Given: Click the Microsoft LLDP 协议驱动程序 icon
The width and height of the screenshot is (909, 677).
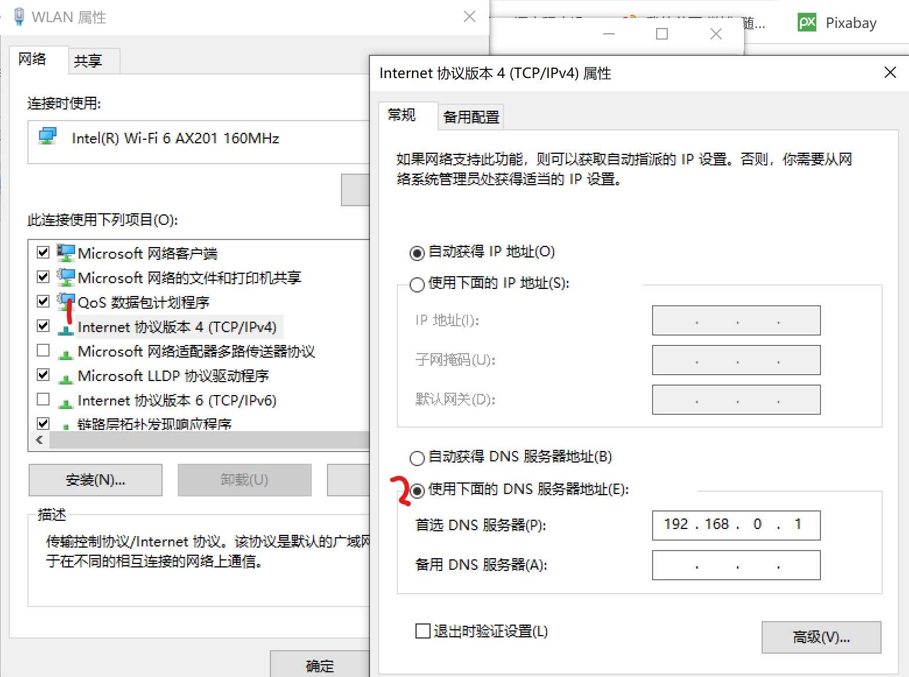Looking at the screenshot, I should pos(66,378).
